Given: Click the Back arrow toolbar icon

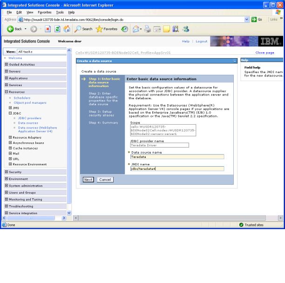Looking at the screenshot, I should click(x=10, y=29).
